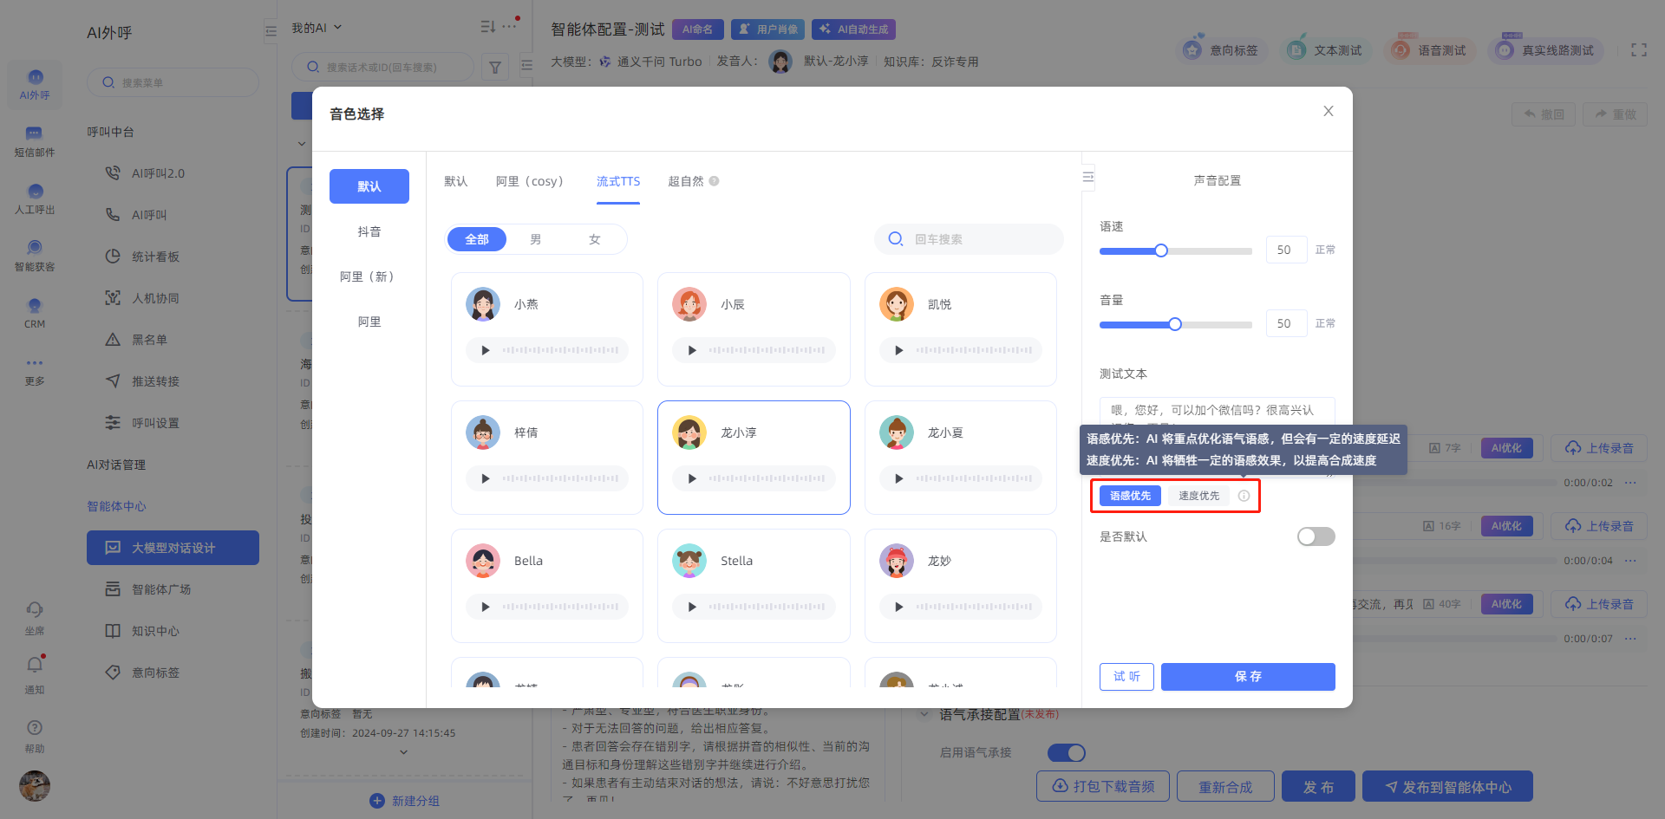The width and height of the screenshot is (1665, 819).
Task: Filter voices by 女
Action: [595, 239]
